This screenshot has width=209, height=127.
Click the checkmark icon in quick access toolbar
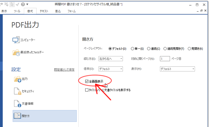(18, 5)
